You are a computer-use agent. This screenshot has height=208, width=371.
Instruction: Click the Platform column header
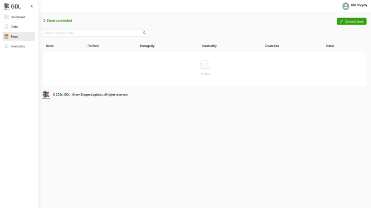tap(93, 46)
